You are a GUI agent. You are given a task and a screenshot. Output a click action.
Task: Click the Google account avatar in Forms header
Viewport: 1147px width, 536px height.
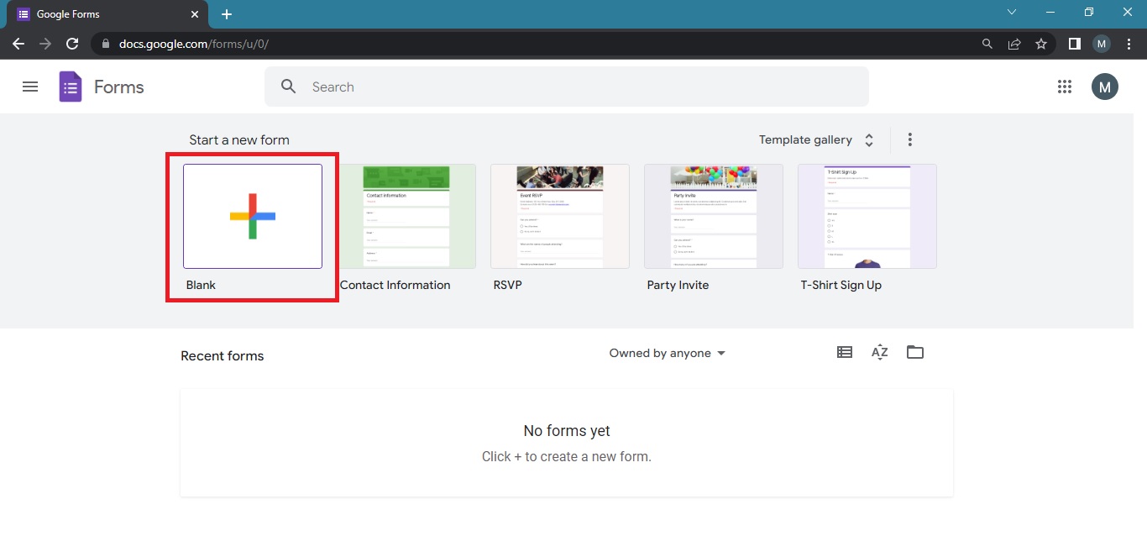pos(1104,87)
